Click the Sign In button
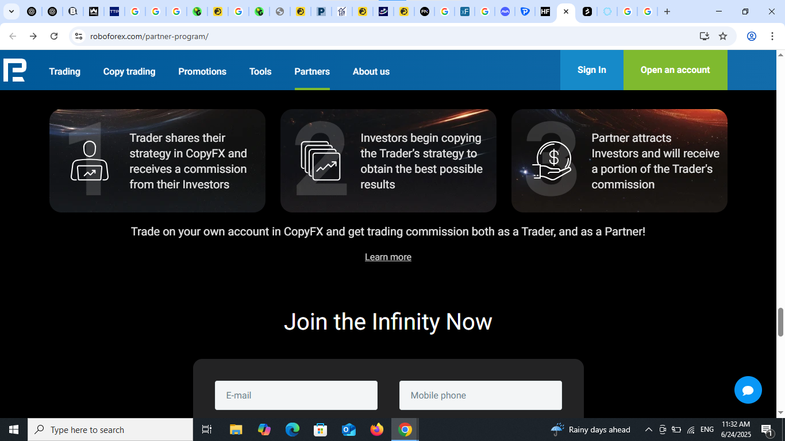 pos(592,70)
